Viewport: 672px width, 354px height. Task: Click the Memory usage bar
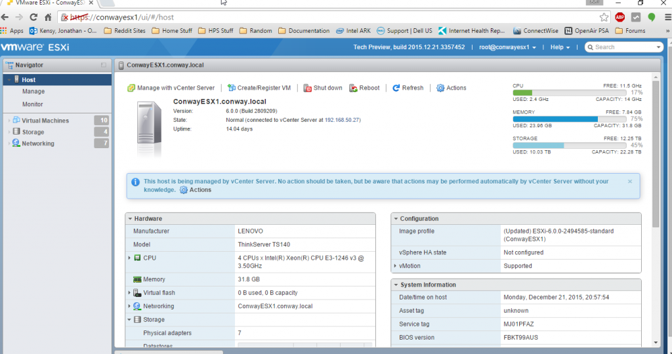[569, 119]
